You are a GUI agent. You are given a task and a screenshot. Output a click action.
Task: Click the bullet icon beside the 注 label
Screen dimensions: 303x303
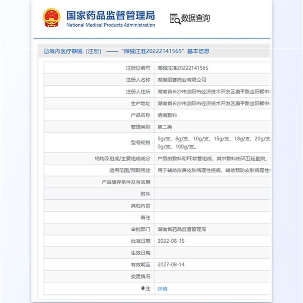pos(143,288)
